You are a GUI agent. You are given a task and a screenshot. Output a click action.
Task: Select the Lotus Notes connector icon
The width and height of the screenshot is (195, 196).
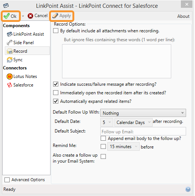coord(10,76)
